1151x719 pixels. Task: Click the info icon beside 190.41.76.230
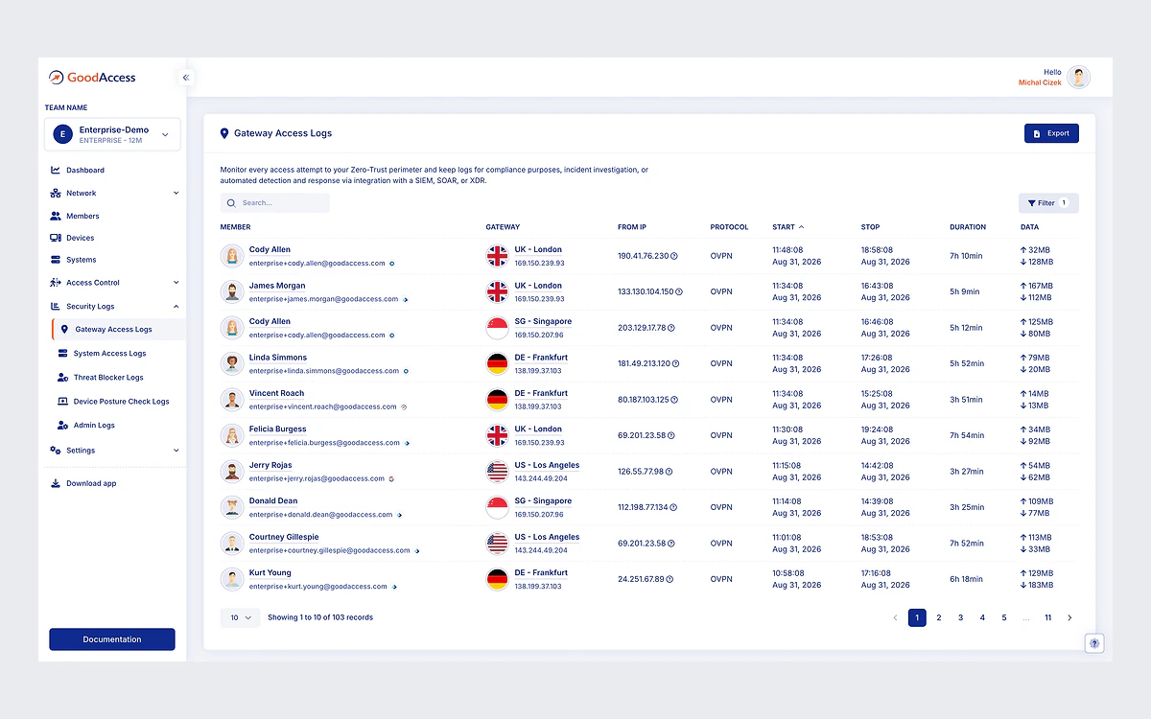tap(673, 256)
